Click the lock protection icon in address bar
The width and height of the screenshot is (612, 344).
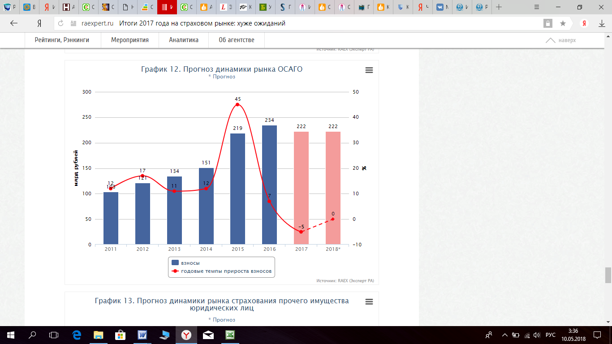547,23
